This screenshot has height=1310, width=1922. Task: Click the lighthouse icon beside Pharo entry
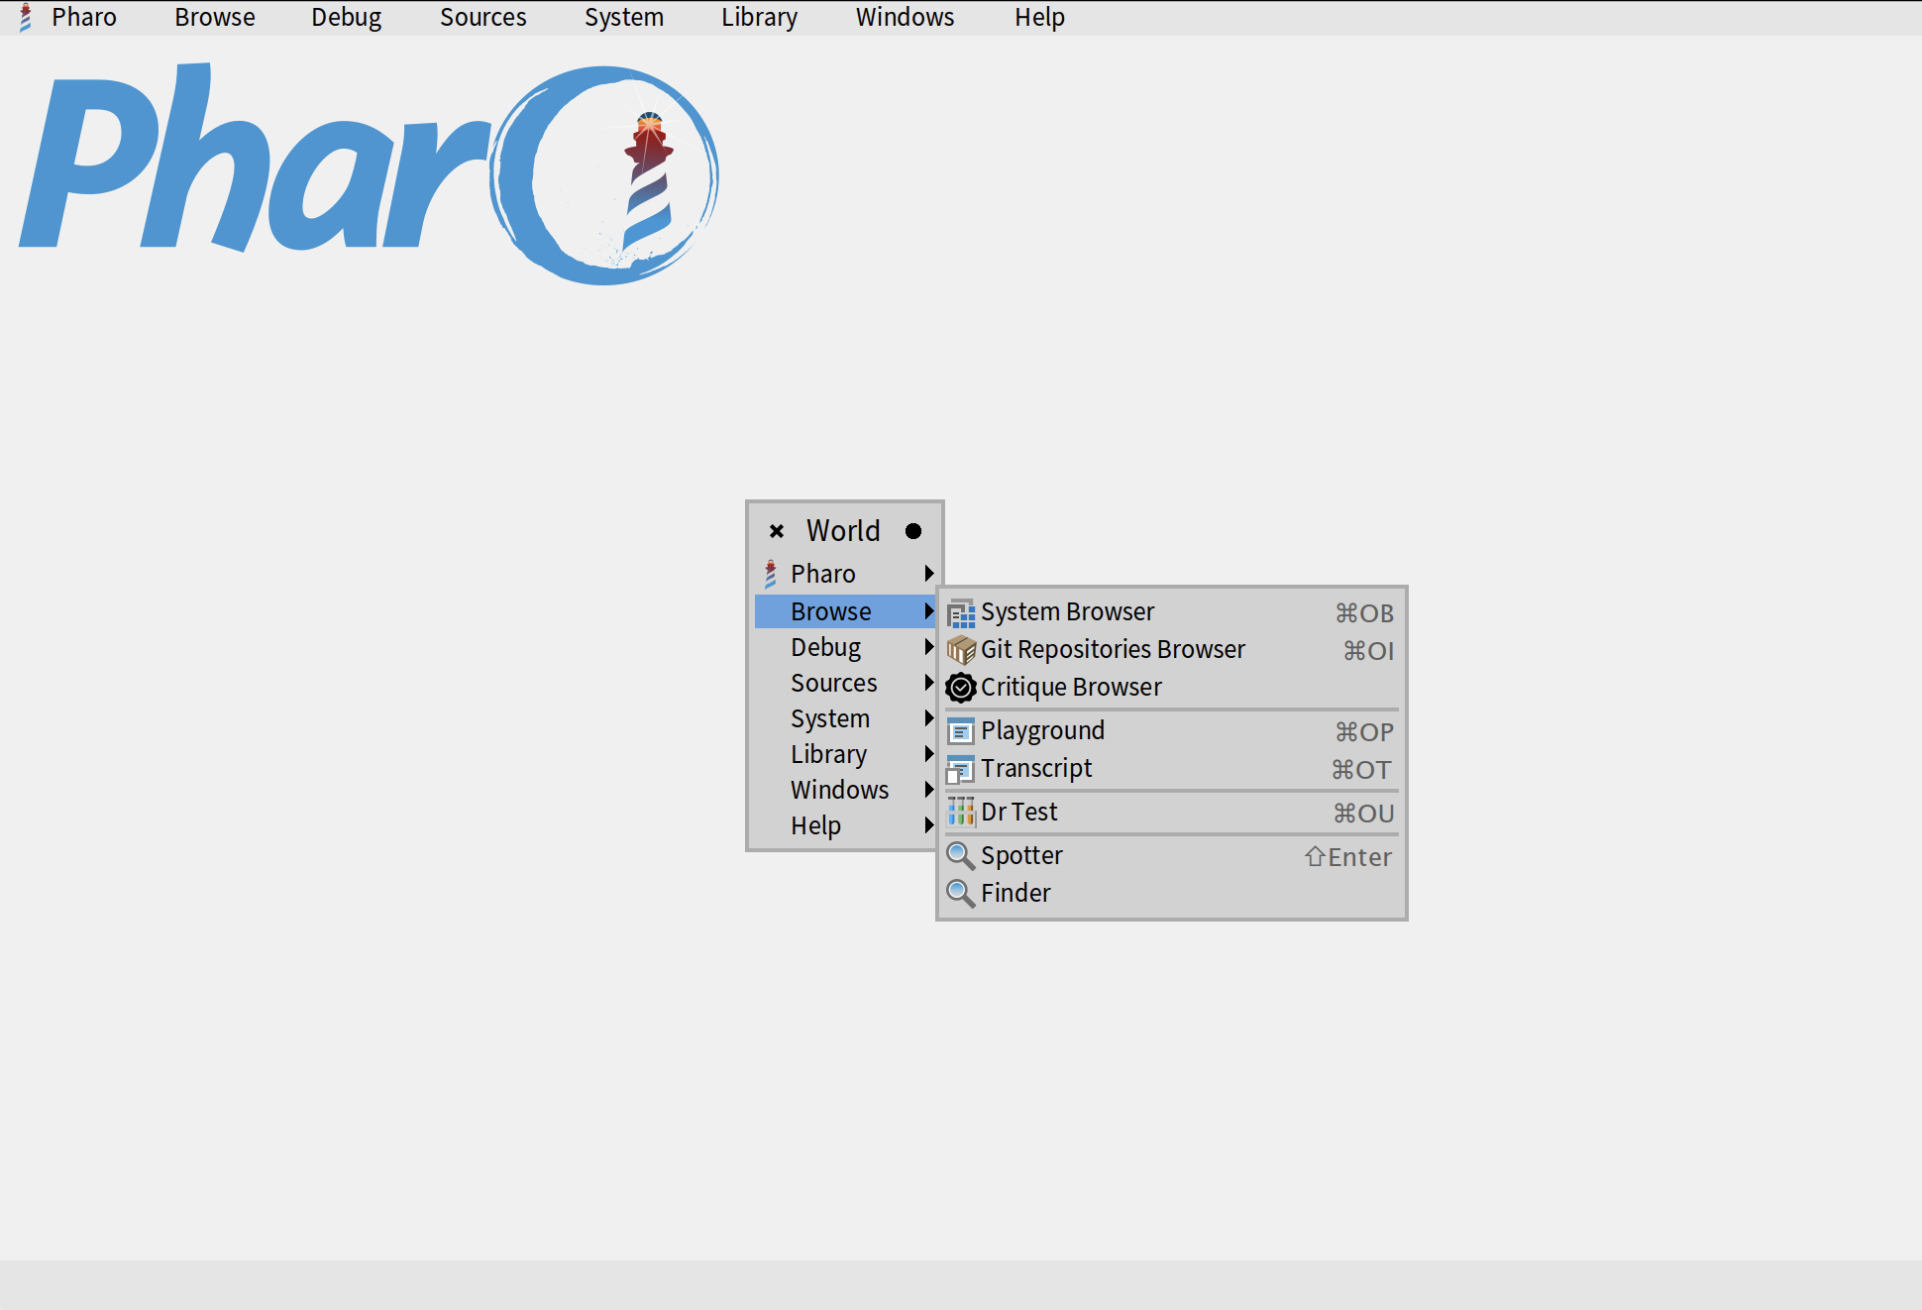[x=771, y=574]
